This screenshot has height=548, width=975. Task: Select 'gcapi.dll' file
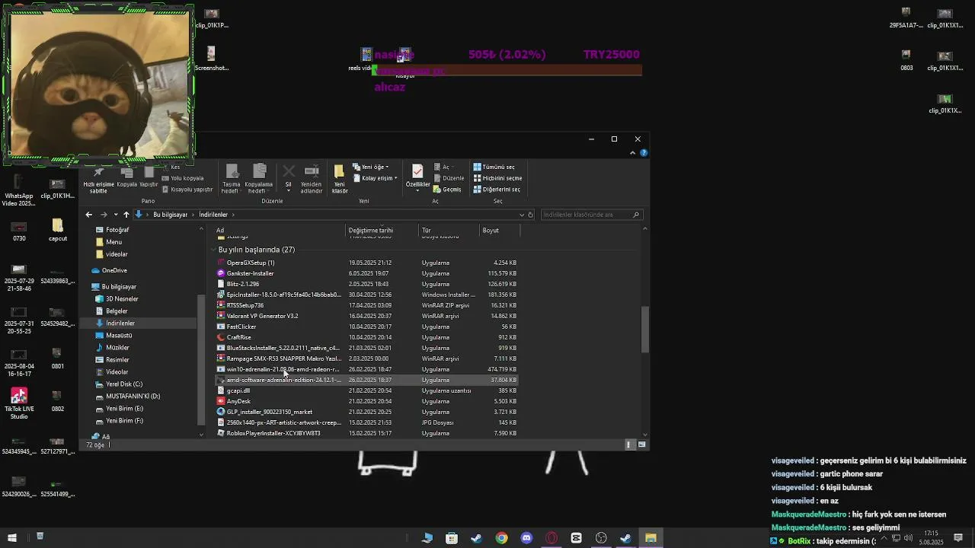(366, 390)
